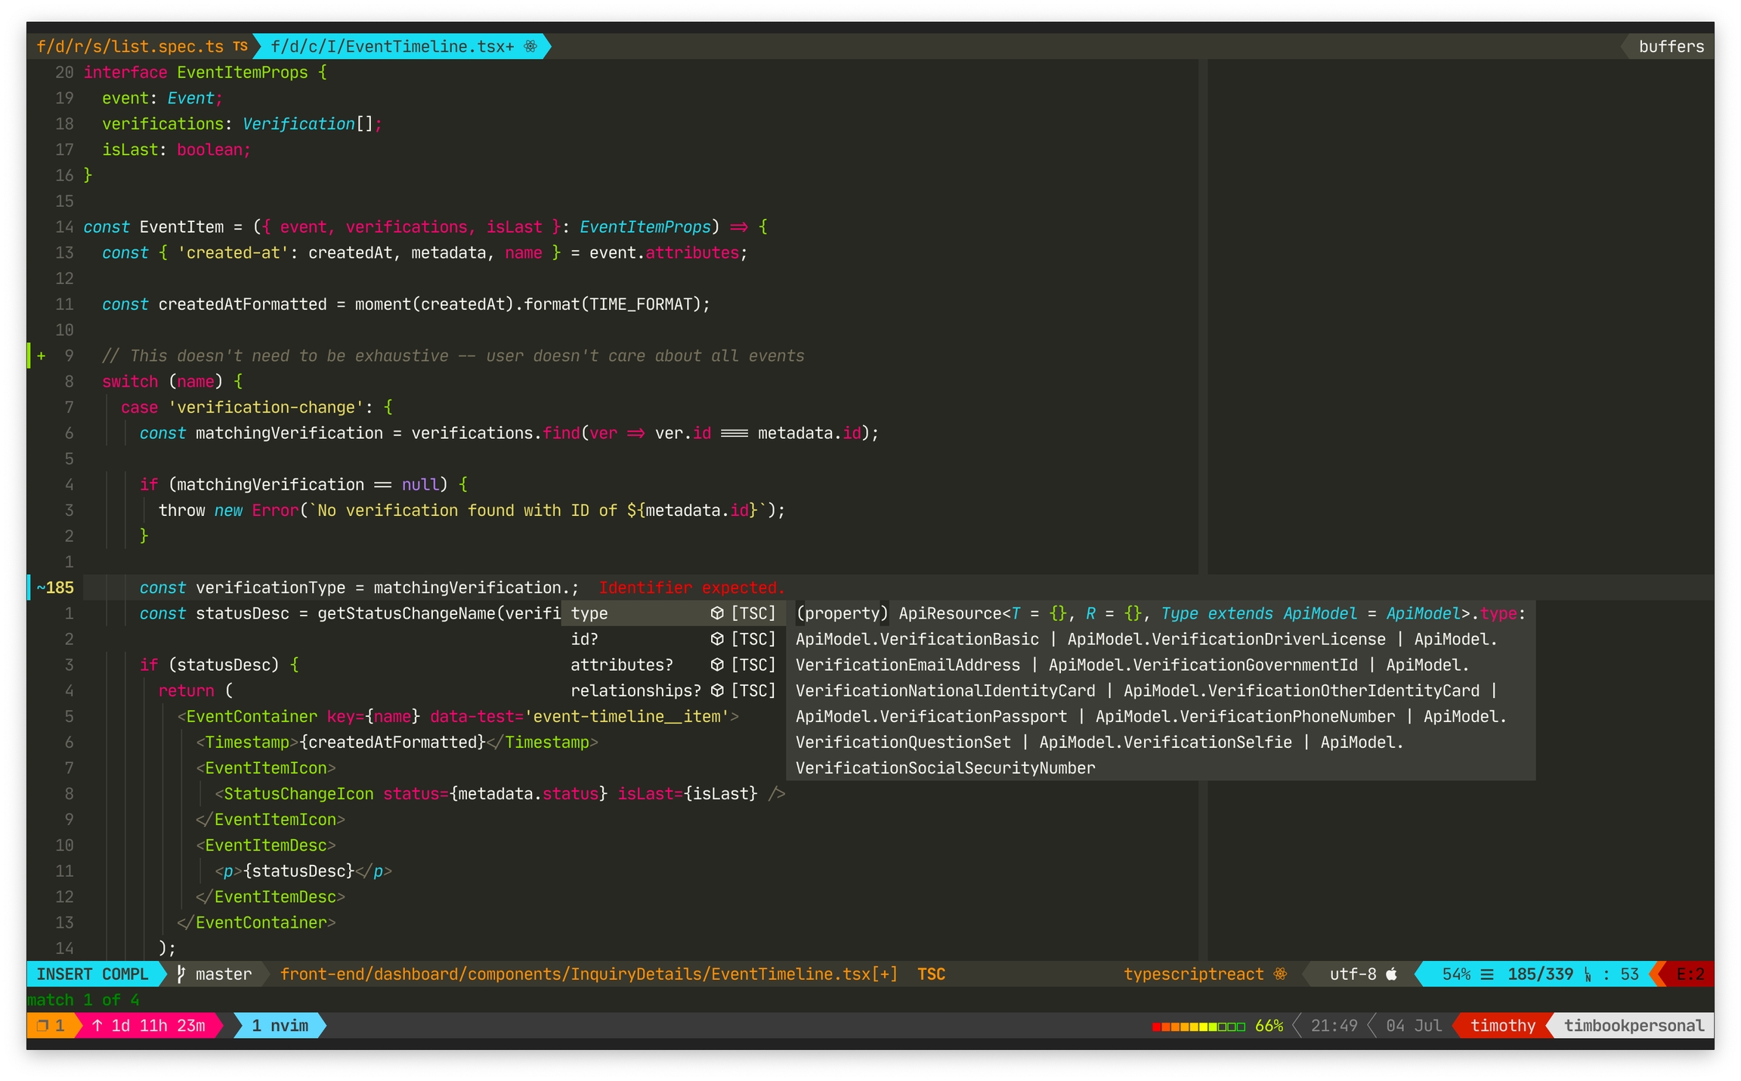Click the Apple icon beside utf-8
The height and width of the screenshot is (1081, 1741).
point(1392,974)
